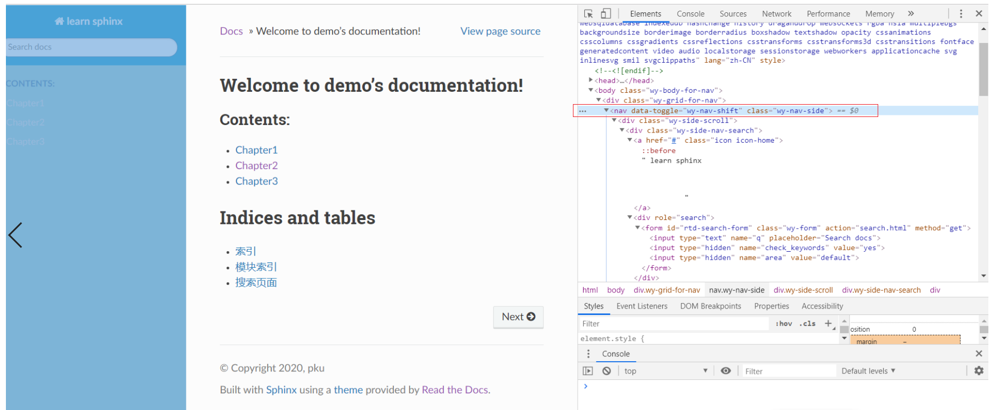Click the clear console icon
The height and width of the screenshot is (410, 990).
point(606,371)
